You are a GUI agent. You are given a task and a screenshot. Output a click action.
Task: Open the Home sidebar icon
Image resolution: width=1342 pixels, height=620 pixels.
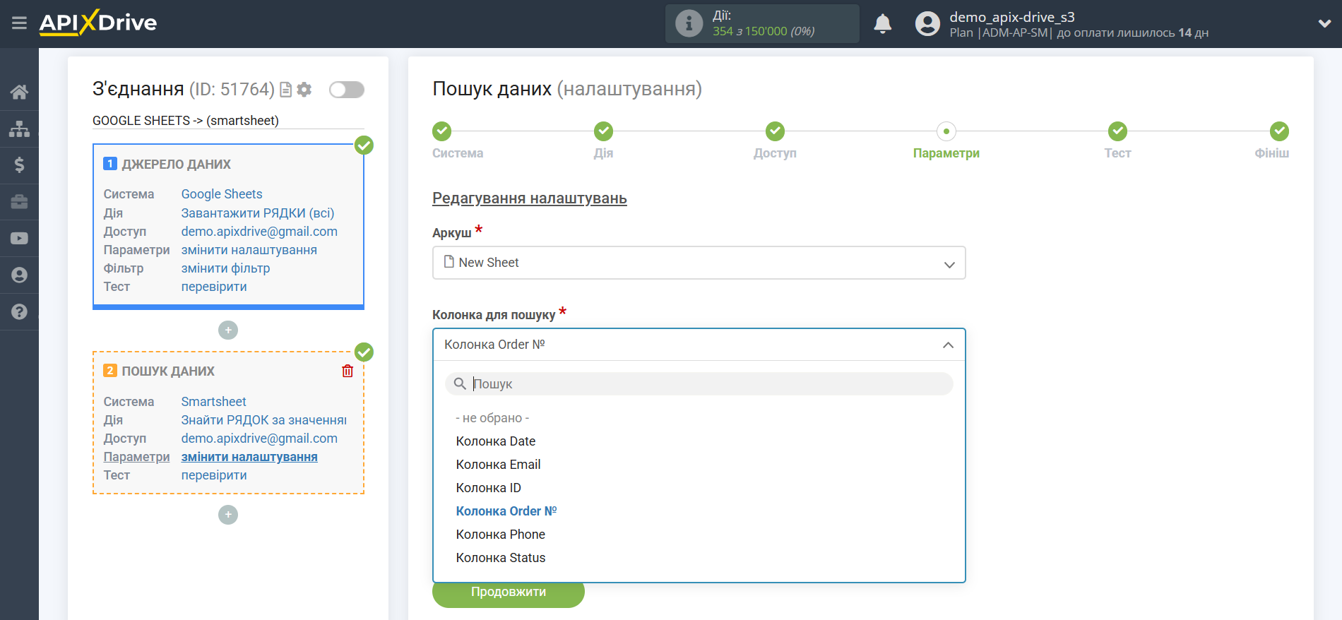point(19,92)
